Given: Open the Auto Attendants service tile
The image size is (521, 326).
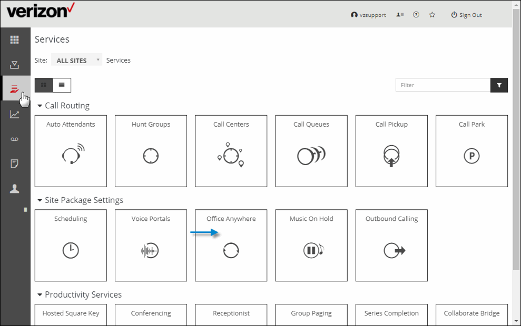Looking at the screenshot, I should (x=71, y=151).
